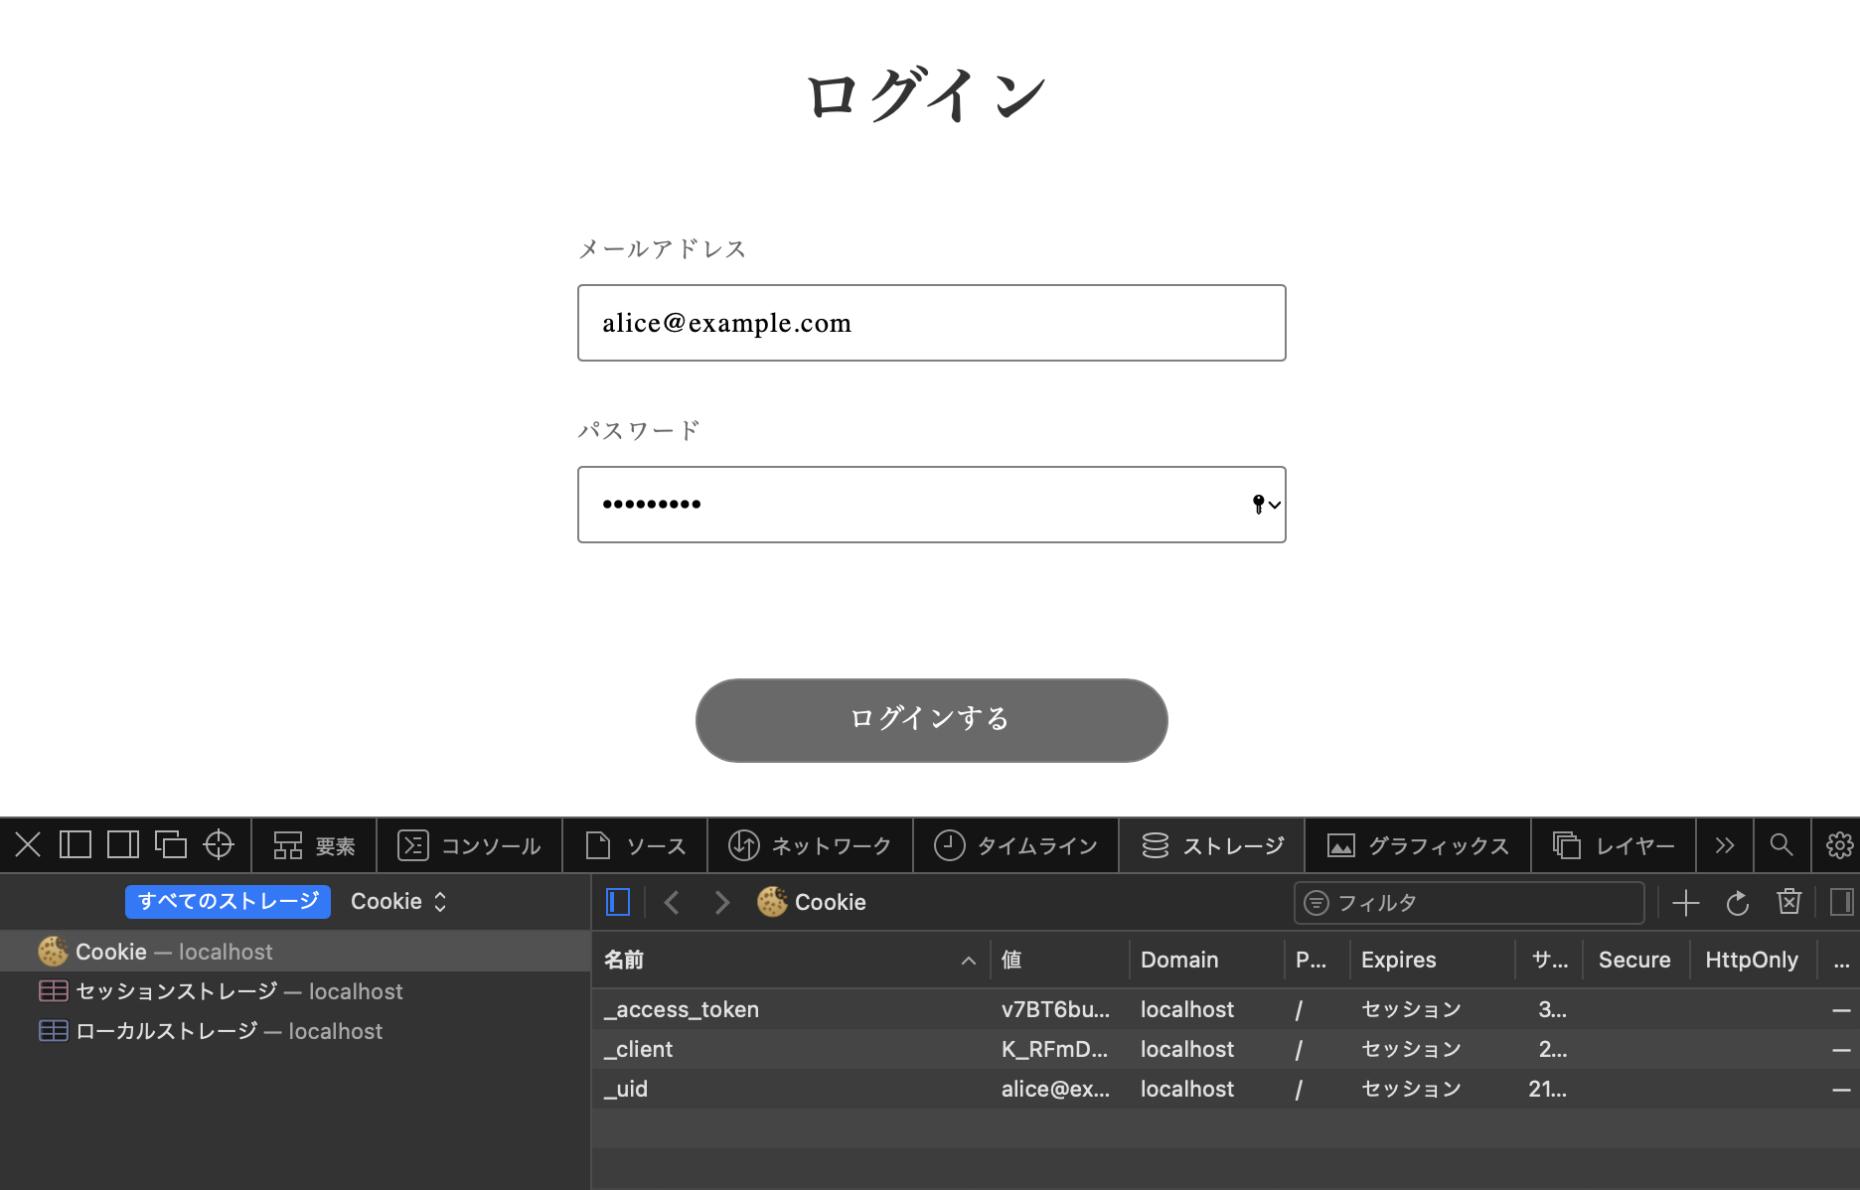
Task: Toggle the details sidebar on the far right
Action: (1840, 902)
